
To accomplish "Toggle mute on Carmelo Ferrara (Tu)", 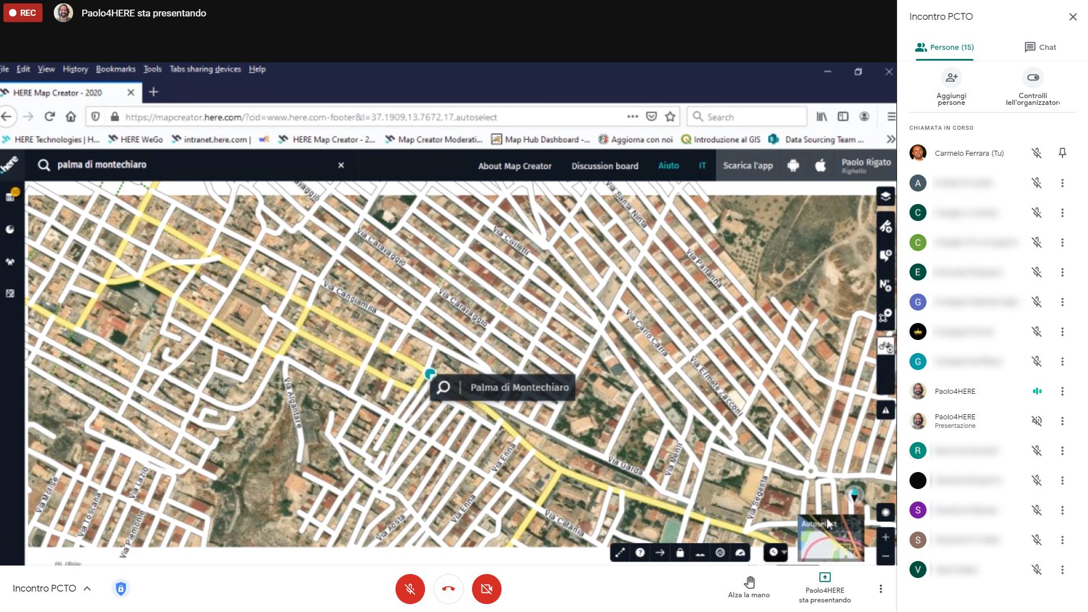I will coord(1036,153).
